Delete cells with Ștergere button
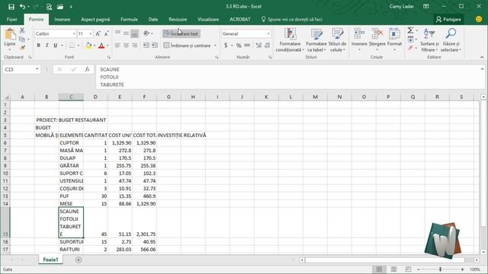Viewport: 488px width, 274px height. (377, 39)
